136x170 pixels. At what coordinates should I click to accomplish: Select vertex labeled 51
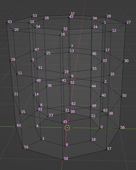point(37,69)
